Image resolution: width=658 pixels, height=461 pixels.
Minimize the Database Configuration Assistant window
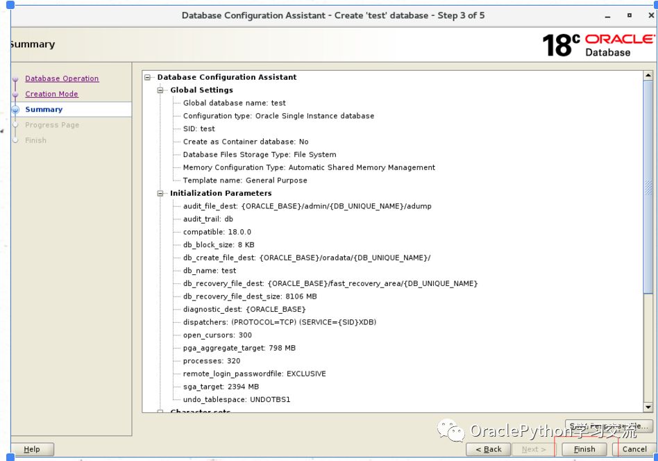point(607,16)
